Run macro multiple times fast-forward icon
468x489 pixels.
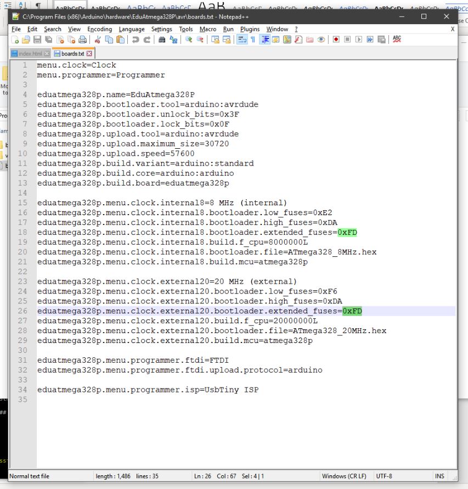pyautogui.click(x=370, y=40)
